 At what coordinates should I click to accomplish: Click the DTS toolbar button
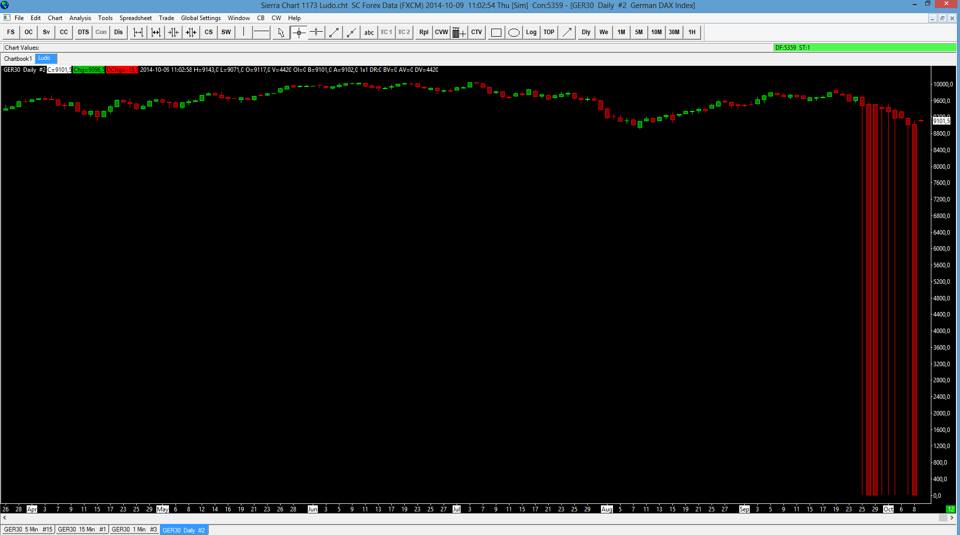pos(83,32)
